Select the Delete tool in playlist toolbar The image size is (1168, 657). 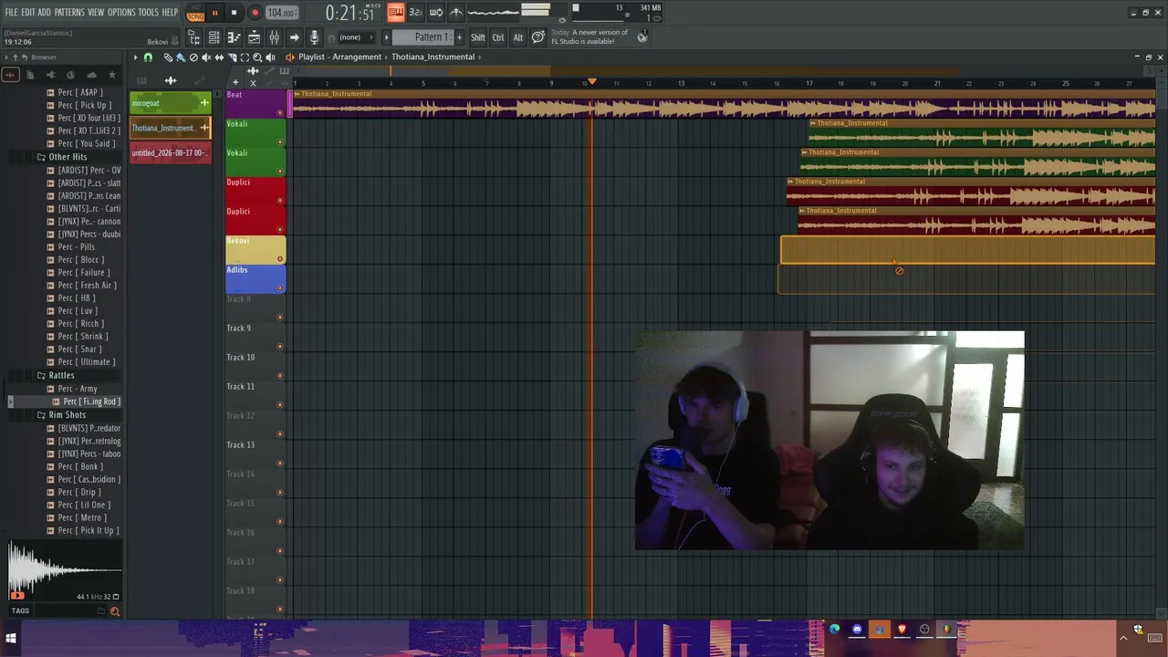click(x=193, y=57)
